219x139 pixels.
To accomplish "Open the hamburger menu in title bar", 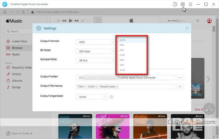I will 191,4.
